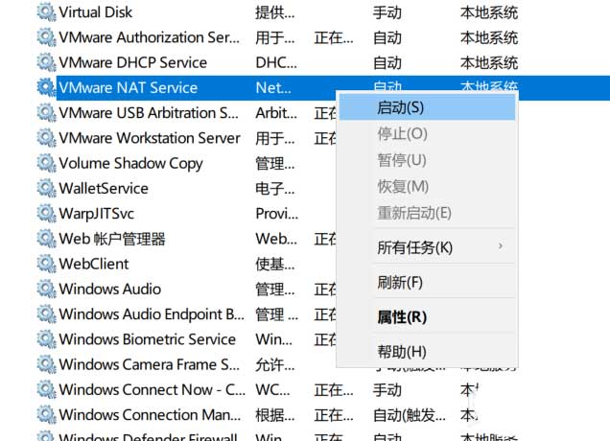Click the VMware USB Arbitration gear icon
Viewport: 610px width, 441px height.
46,113
